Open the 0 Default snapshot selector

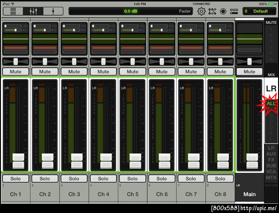coord(259,11)
